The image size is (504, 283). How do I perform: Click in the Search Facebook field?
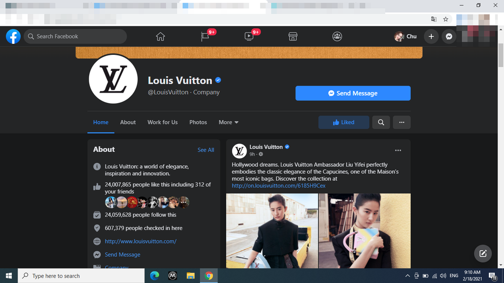click(x=75, y=36)
